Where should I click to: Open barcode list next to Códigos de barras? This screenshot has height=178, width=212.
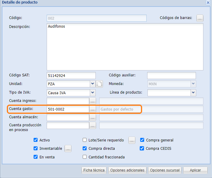pos(200,18)
